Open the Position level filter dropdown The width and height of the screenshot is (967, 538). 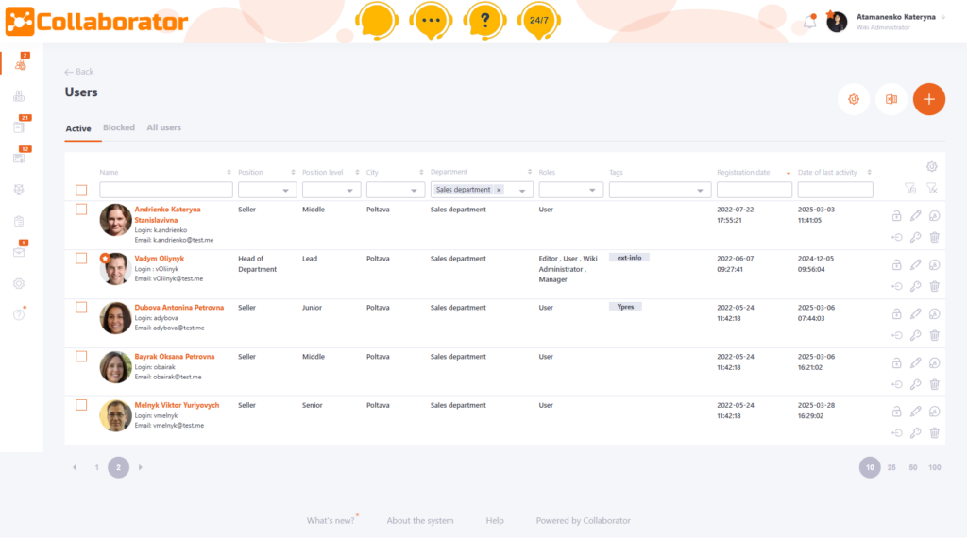[331, 190]
